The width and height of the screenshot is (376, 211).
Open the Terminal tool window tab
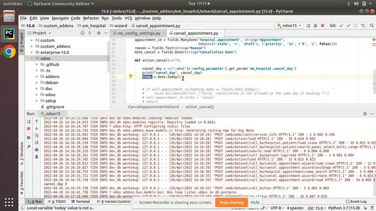(80, 202)
